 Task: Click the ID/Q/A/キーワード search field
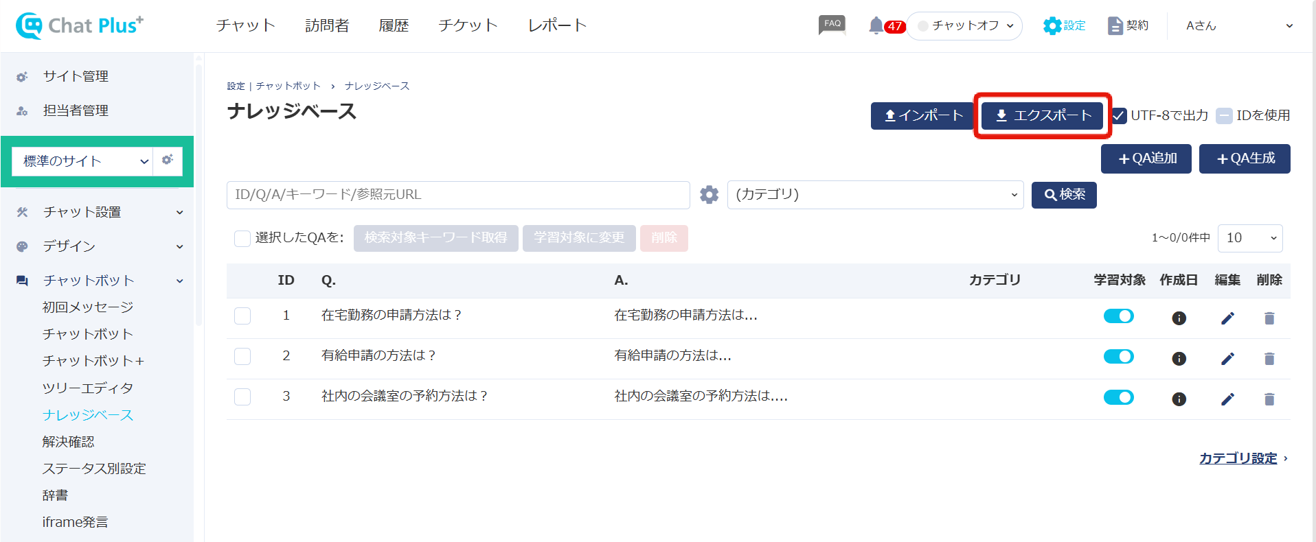pos(458,195)
